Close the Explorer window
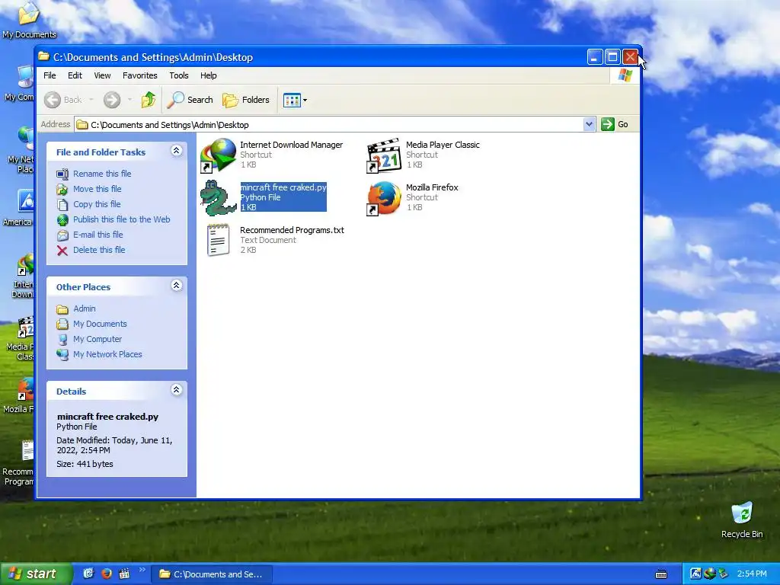The image size is (780, 585). pyautogui.click(x=630, y=57)
